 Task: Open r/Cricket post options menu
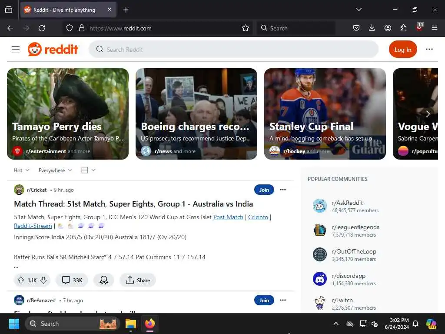283,190
